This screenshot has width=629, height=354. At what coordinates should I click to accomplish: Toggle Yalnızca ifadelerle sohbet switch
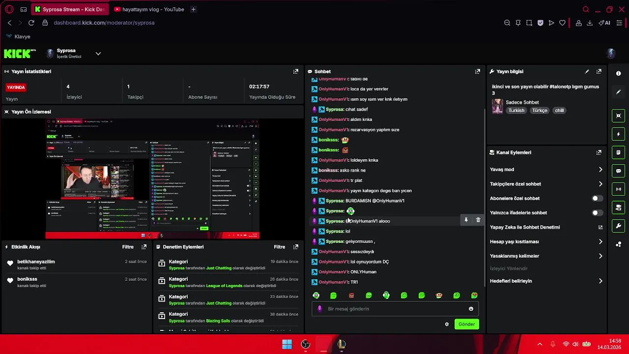tap(597, 213)
